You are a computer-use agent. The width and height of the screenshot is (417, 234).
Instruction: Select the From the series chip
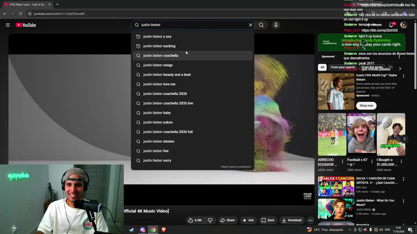(x=372, y=67)
